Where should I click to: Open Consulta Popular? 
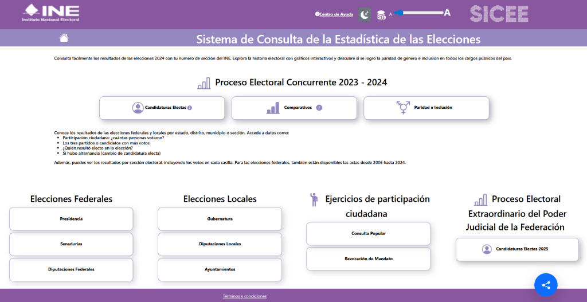click(x=368, y=234)
